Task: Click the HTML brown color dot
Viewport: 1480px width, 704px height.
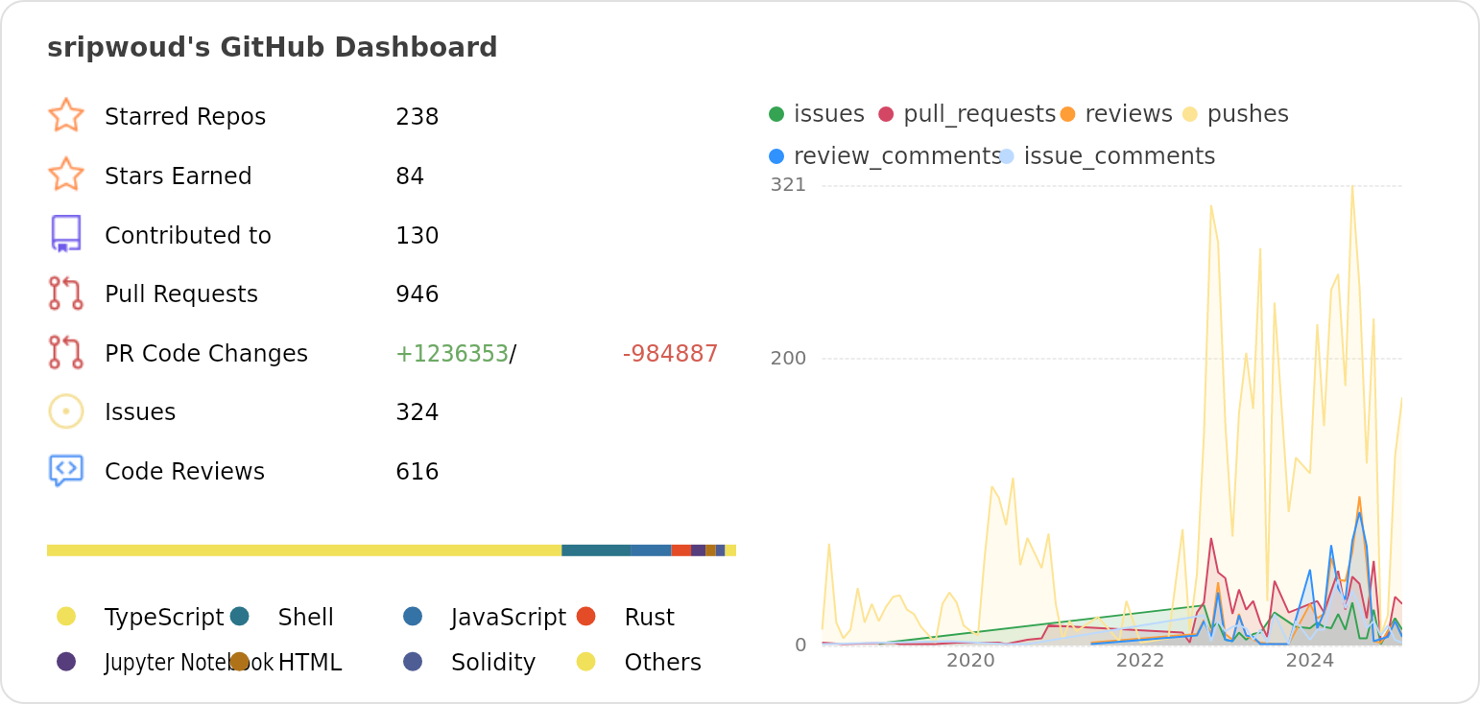Action: coord(240,662)
